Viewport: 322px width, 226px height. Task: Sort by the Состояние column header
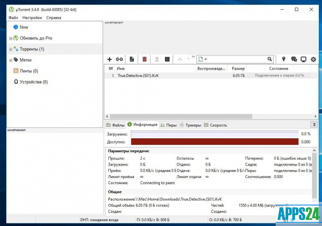tap(279, 68)
